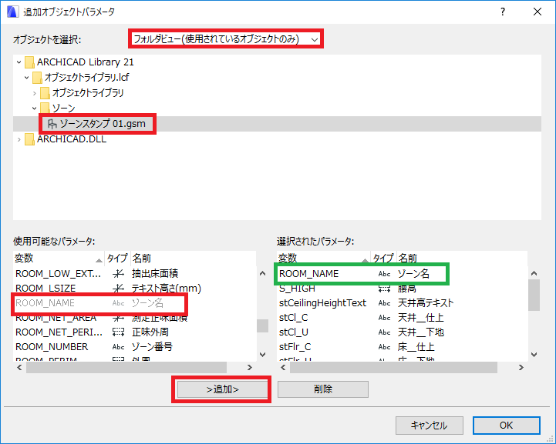Screen dimensions: 556x444
Task: Expand the ARCHICAD.DLL folder
Action: [x=19, y=139]
